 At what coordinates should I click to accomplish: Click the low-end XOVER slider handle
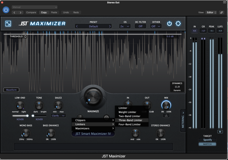27,116
